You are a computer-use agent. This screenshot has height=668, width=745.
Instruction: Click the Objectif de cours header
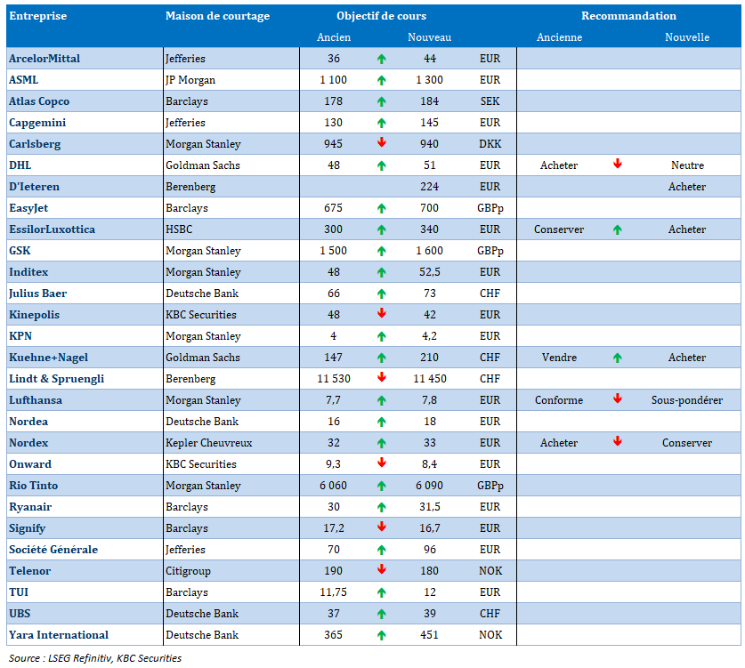pos(381,16)
